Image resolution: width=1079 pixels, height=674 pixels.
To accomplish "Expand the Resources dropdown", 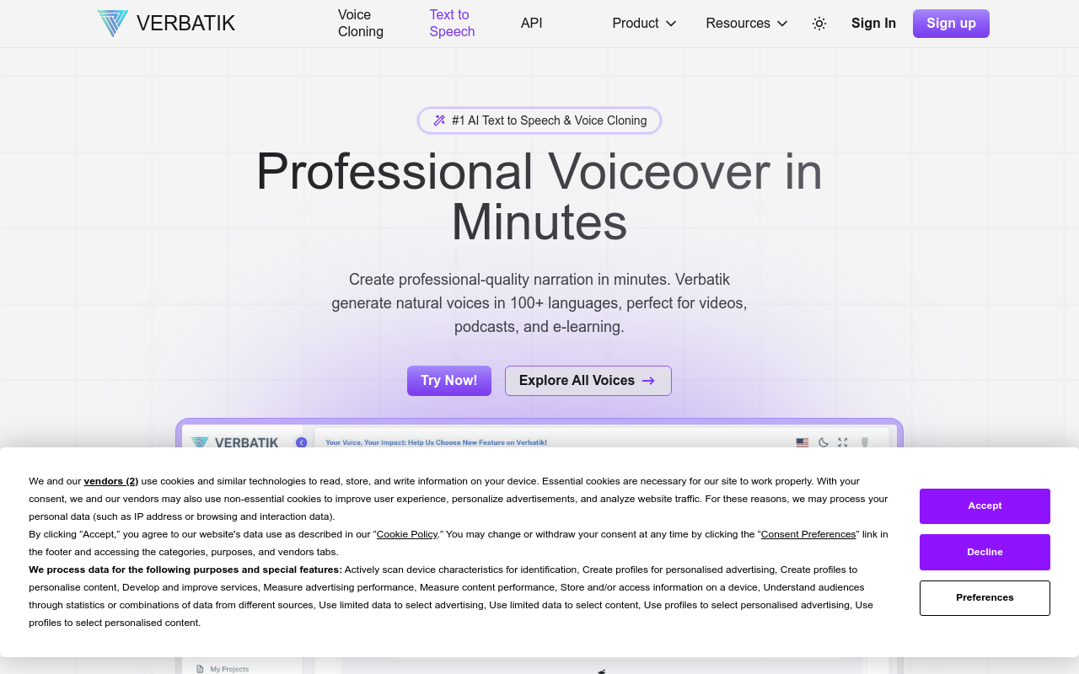I will point(747,24).
